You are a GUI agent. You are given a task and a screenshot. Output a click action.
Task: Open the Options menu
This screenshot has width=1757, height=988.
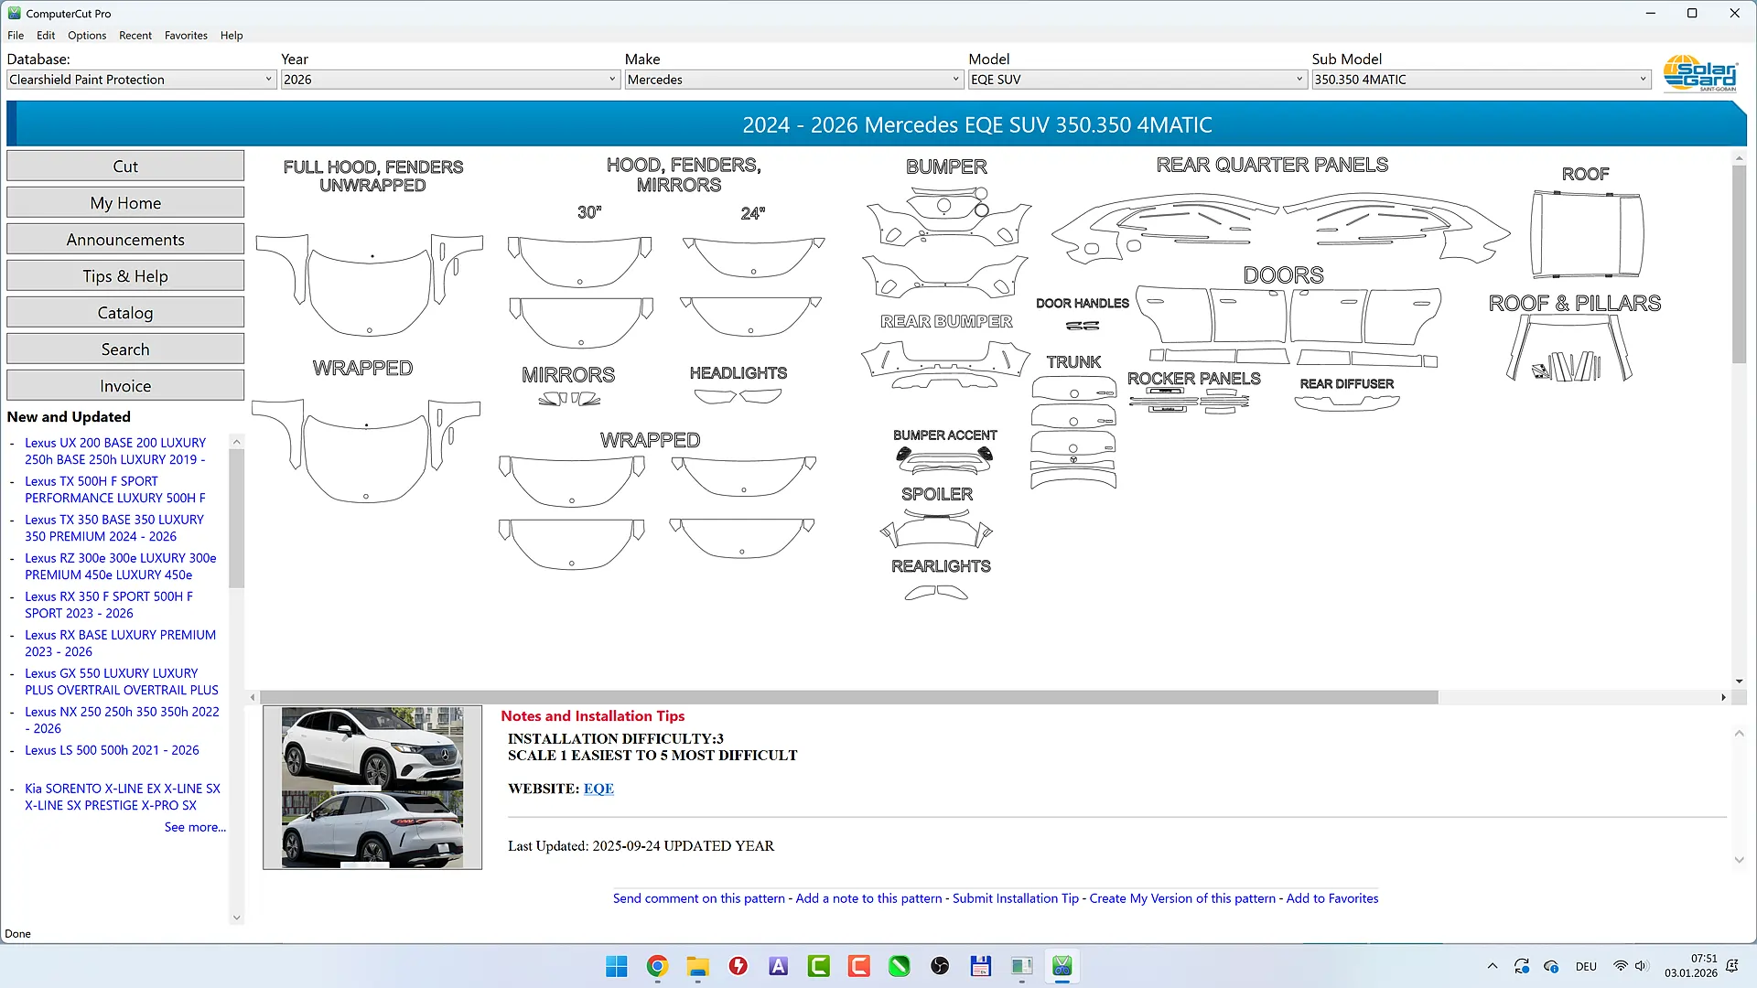coord(87,36)
